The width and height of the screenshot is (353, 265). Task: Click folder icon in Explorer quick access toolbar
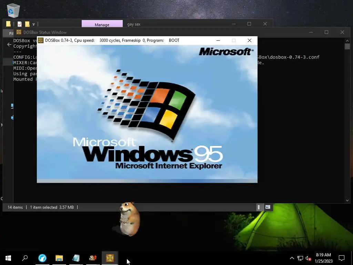[8, 24]
